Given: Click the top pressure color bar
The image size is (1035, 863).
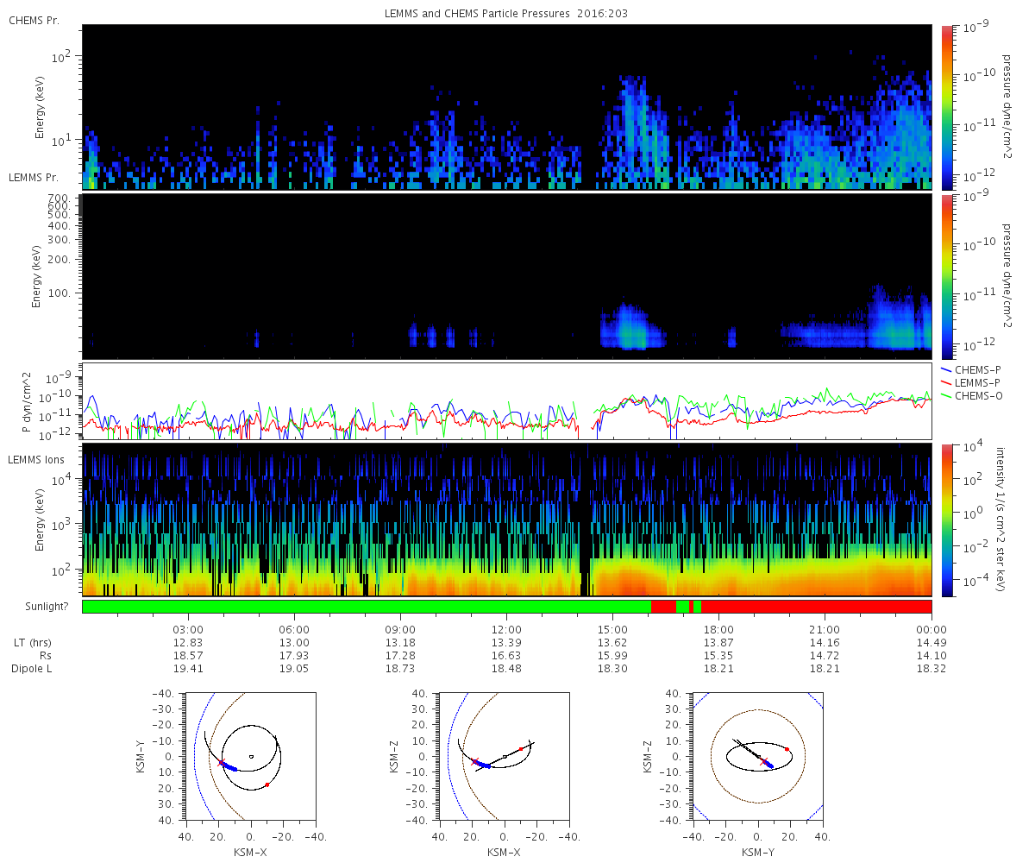Looking at the screenshot, I should (x=946, y=107).
